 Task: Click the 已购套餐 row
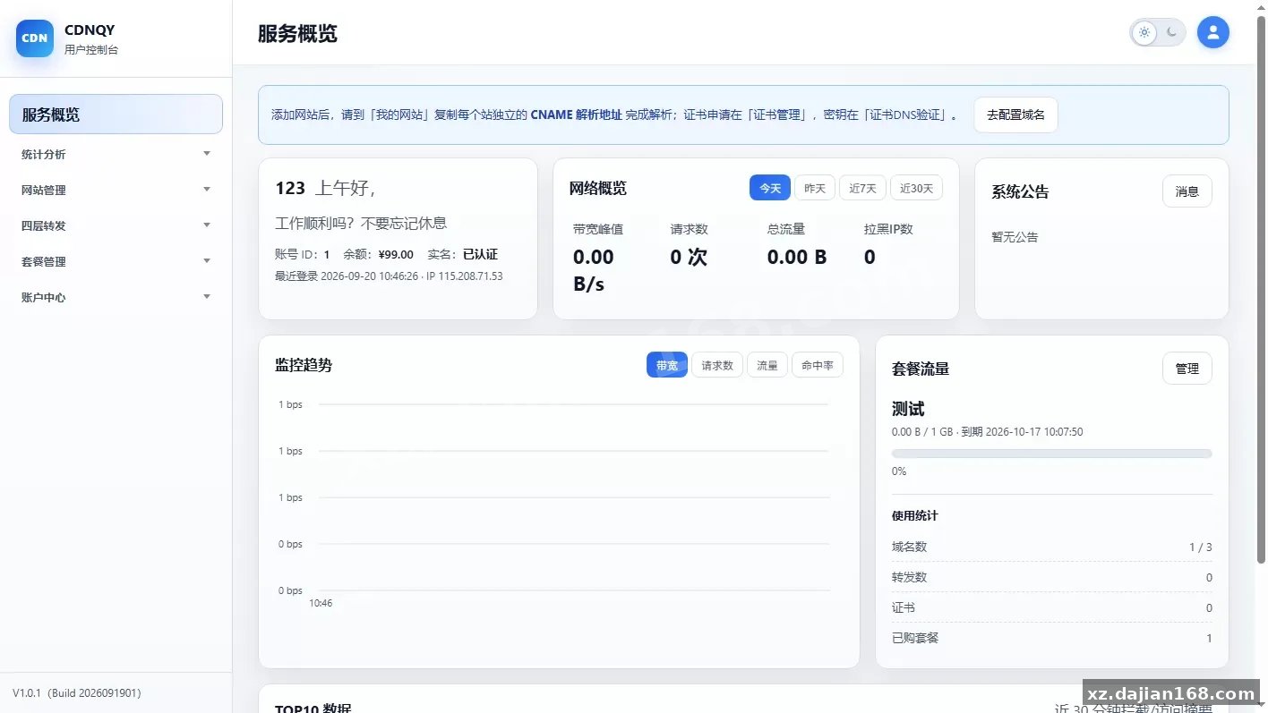click(1052, 638)
